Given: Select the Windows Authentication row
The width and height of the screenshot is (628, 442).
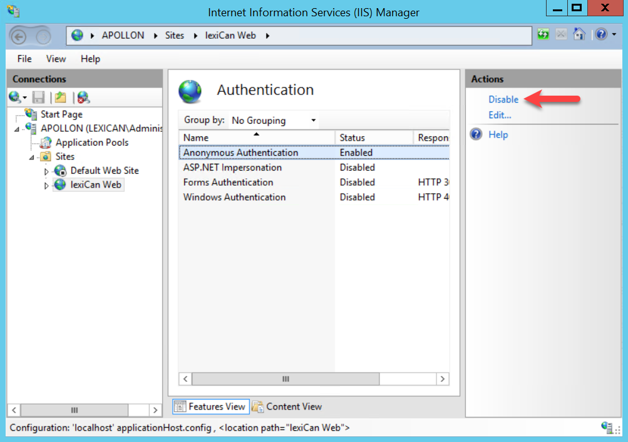Looking at the screenshot, I should pos(234,197).
